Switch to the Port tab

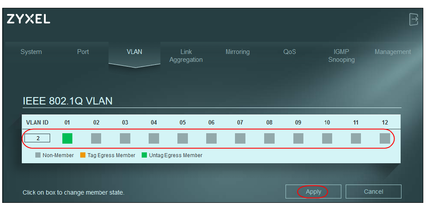click(x=83, y=52)
